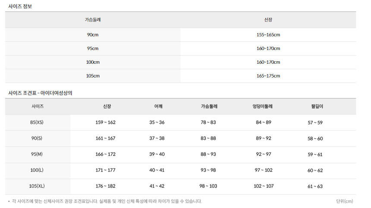The image size is (371, 208).
Task: Click the '98 ~ 103' chest value cell
Action: point(208,186)
